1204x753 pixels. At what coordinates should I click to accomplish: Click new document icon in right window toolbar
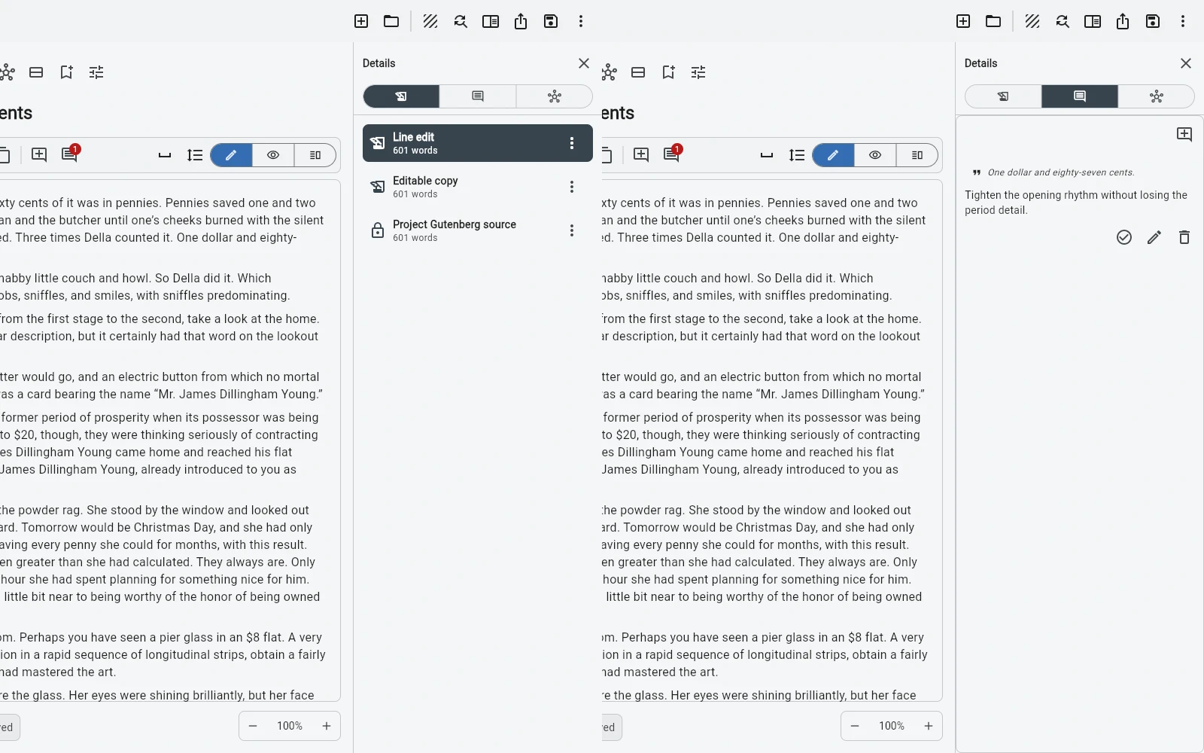(x=963, y=21)
